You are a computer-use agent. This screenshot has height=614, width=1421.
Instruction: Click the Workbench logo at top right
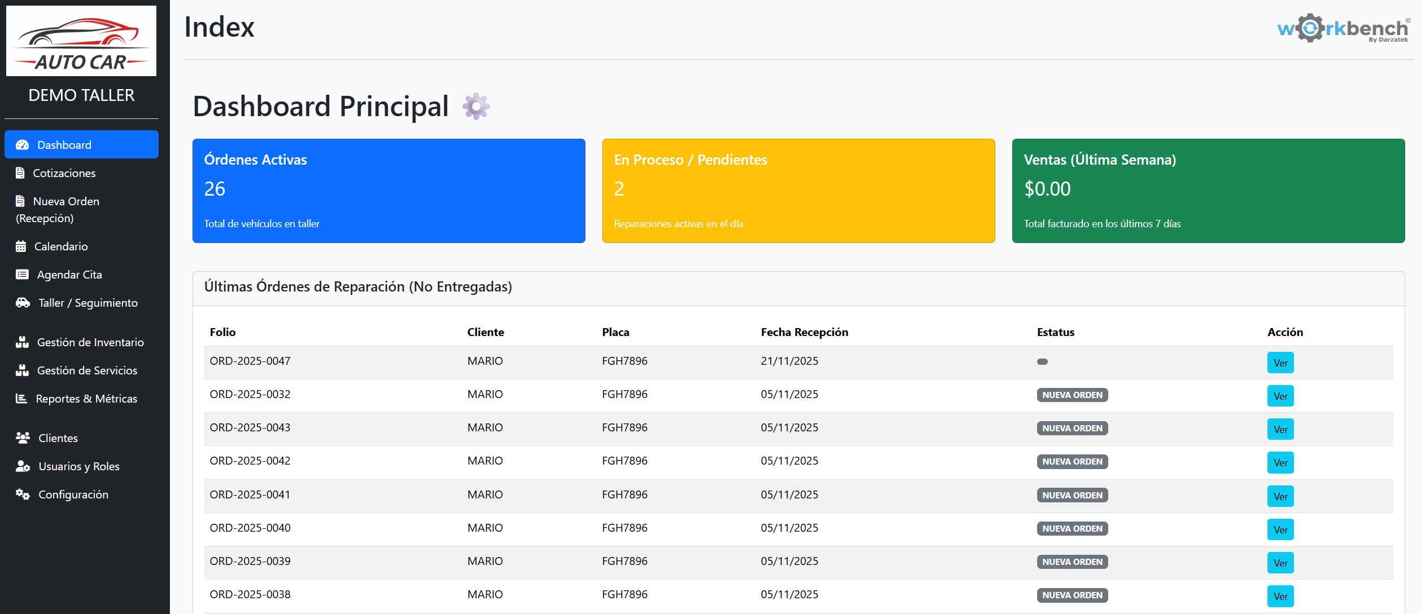coord(1344,28)
